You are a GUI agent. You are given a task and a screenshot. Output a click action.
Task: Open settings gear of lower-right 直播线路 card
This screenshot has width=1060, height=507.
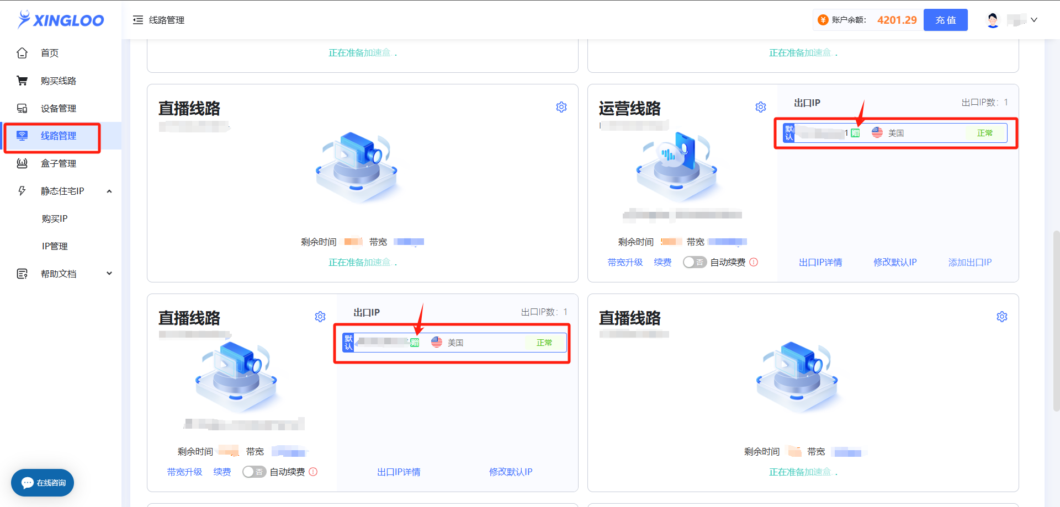tap(1002, 317)
